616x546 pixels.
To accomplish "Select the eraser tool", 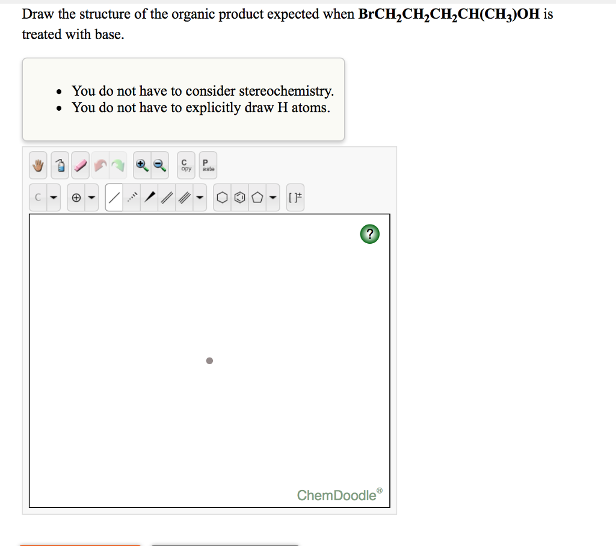I will pos(80,164).
